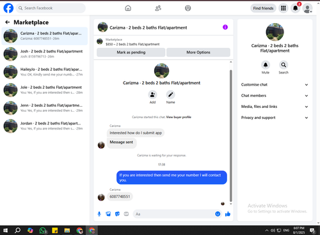320x235 pixels.
Task: Open File Explorer from the taskbar
Action: [67, 231]
